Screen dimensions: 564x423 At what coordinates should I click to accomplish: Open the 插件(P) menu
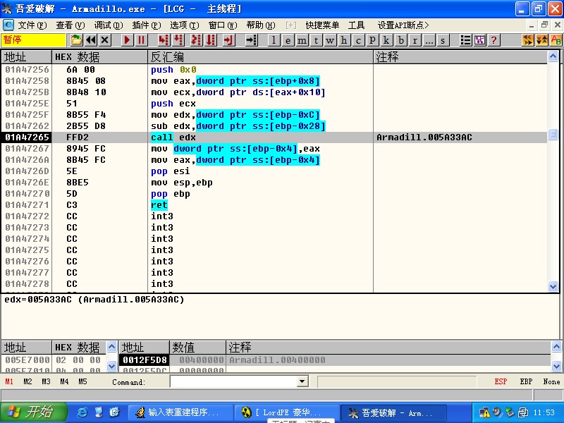[x=147, y=25]
